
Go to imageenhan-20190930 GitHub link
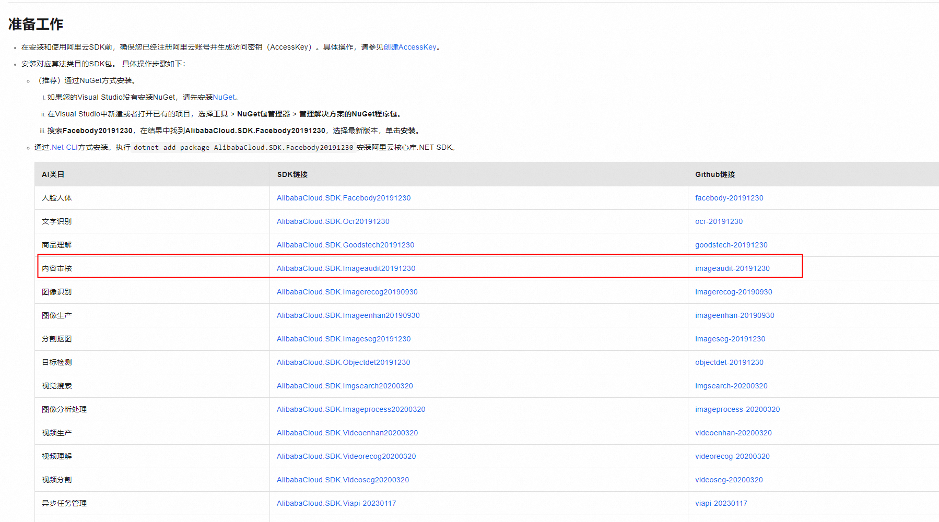coord(735,315)
